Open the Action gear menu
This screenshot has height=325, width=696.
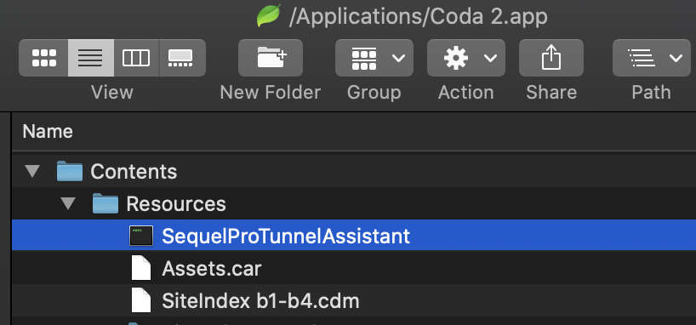(465, 58)
